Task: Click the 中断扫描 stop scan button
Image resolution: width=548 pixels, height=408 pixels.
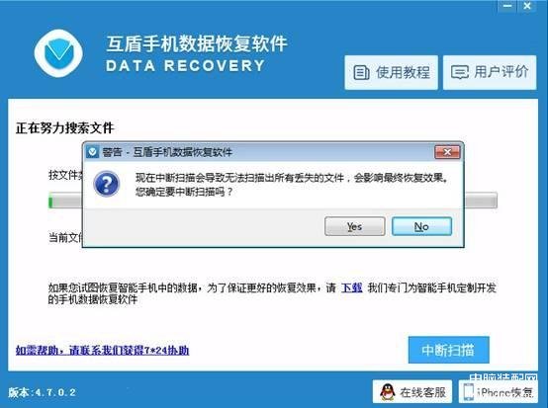Action: [x=449, y=350]
